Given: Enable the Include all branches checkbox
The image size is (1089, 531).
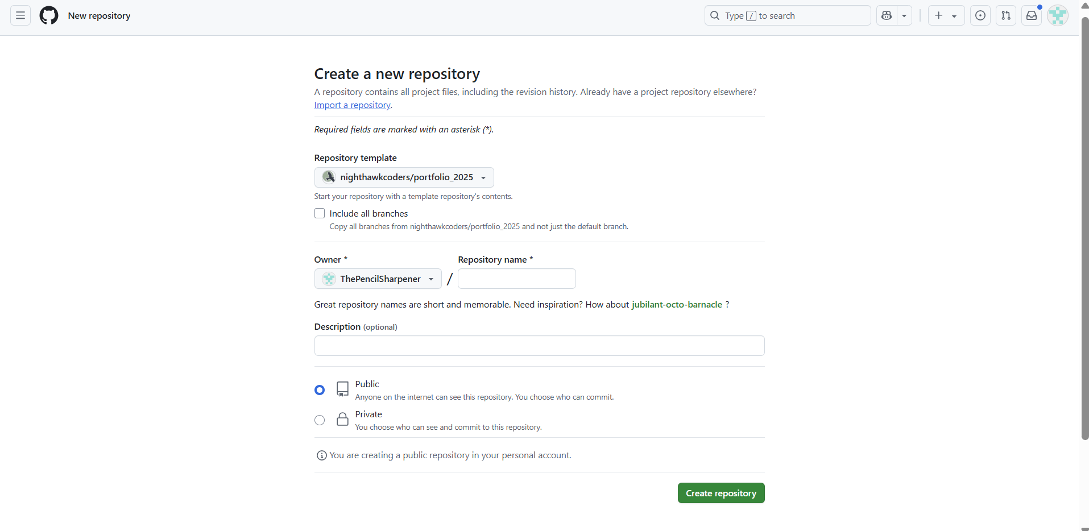Looking at the screenshot, I should [x=319, y=213].
